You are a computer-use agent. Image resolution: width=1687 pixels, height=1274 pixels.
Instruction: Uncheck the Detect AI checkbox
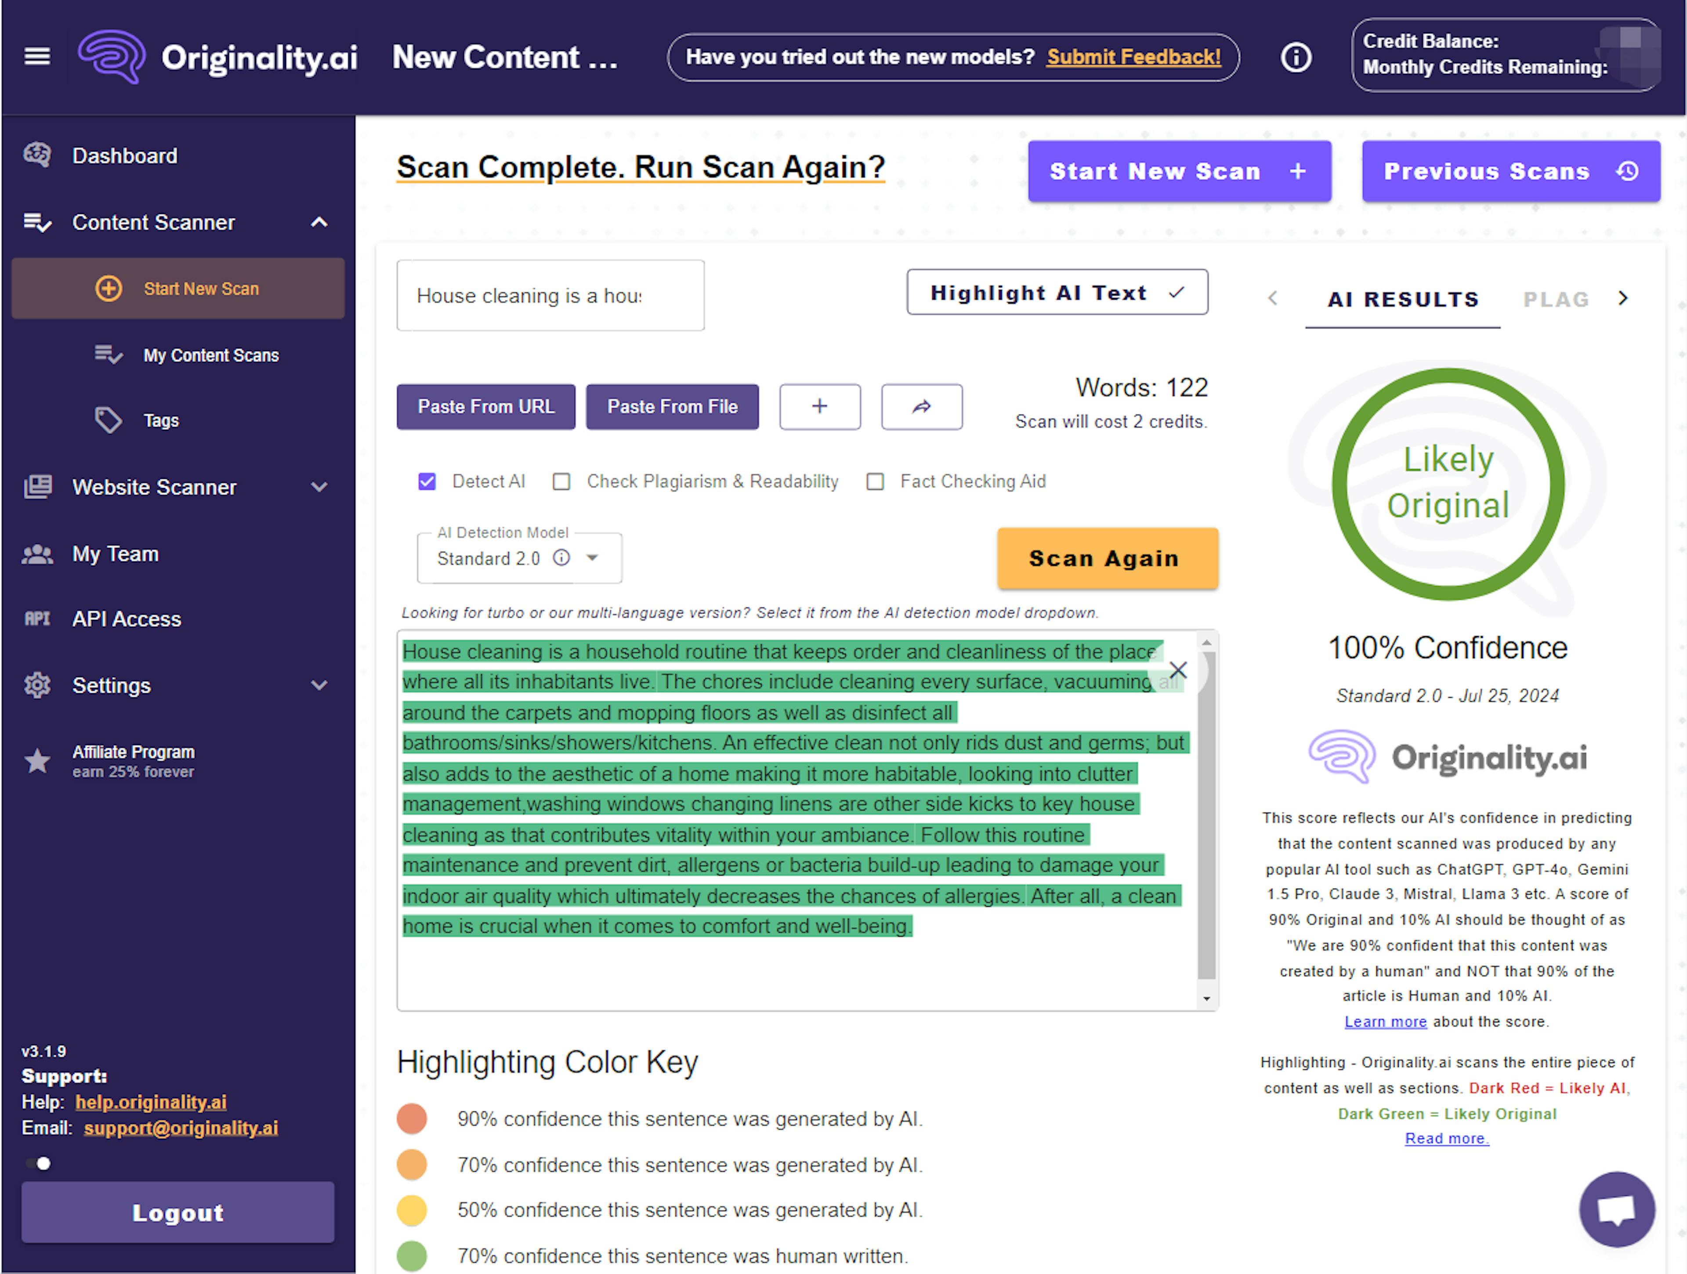[x=427, y=481]
